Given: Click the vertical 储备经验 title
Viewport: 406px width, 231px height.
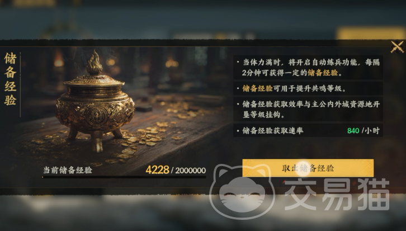Looking at the screenshot, I should pyautogui.click(x=11, y=79).
